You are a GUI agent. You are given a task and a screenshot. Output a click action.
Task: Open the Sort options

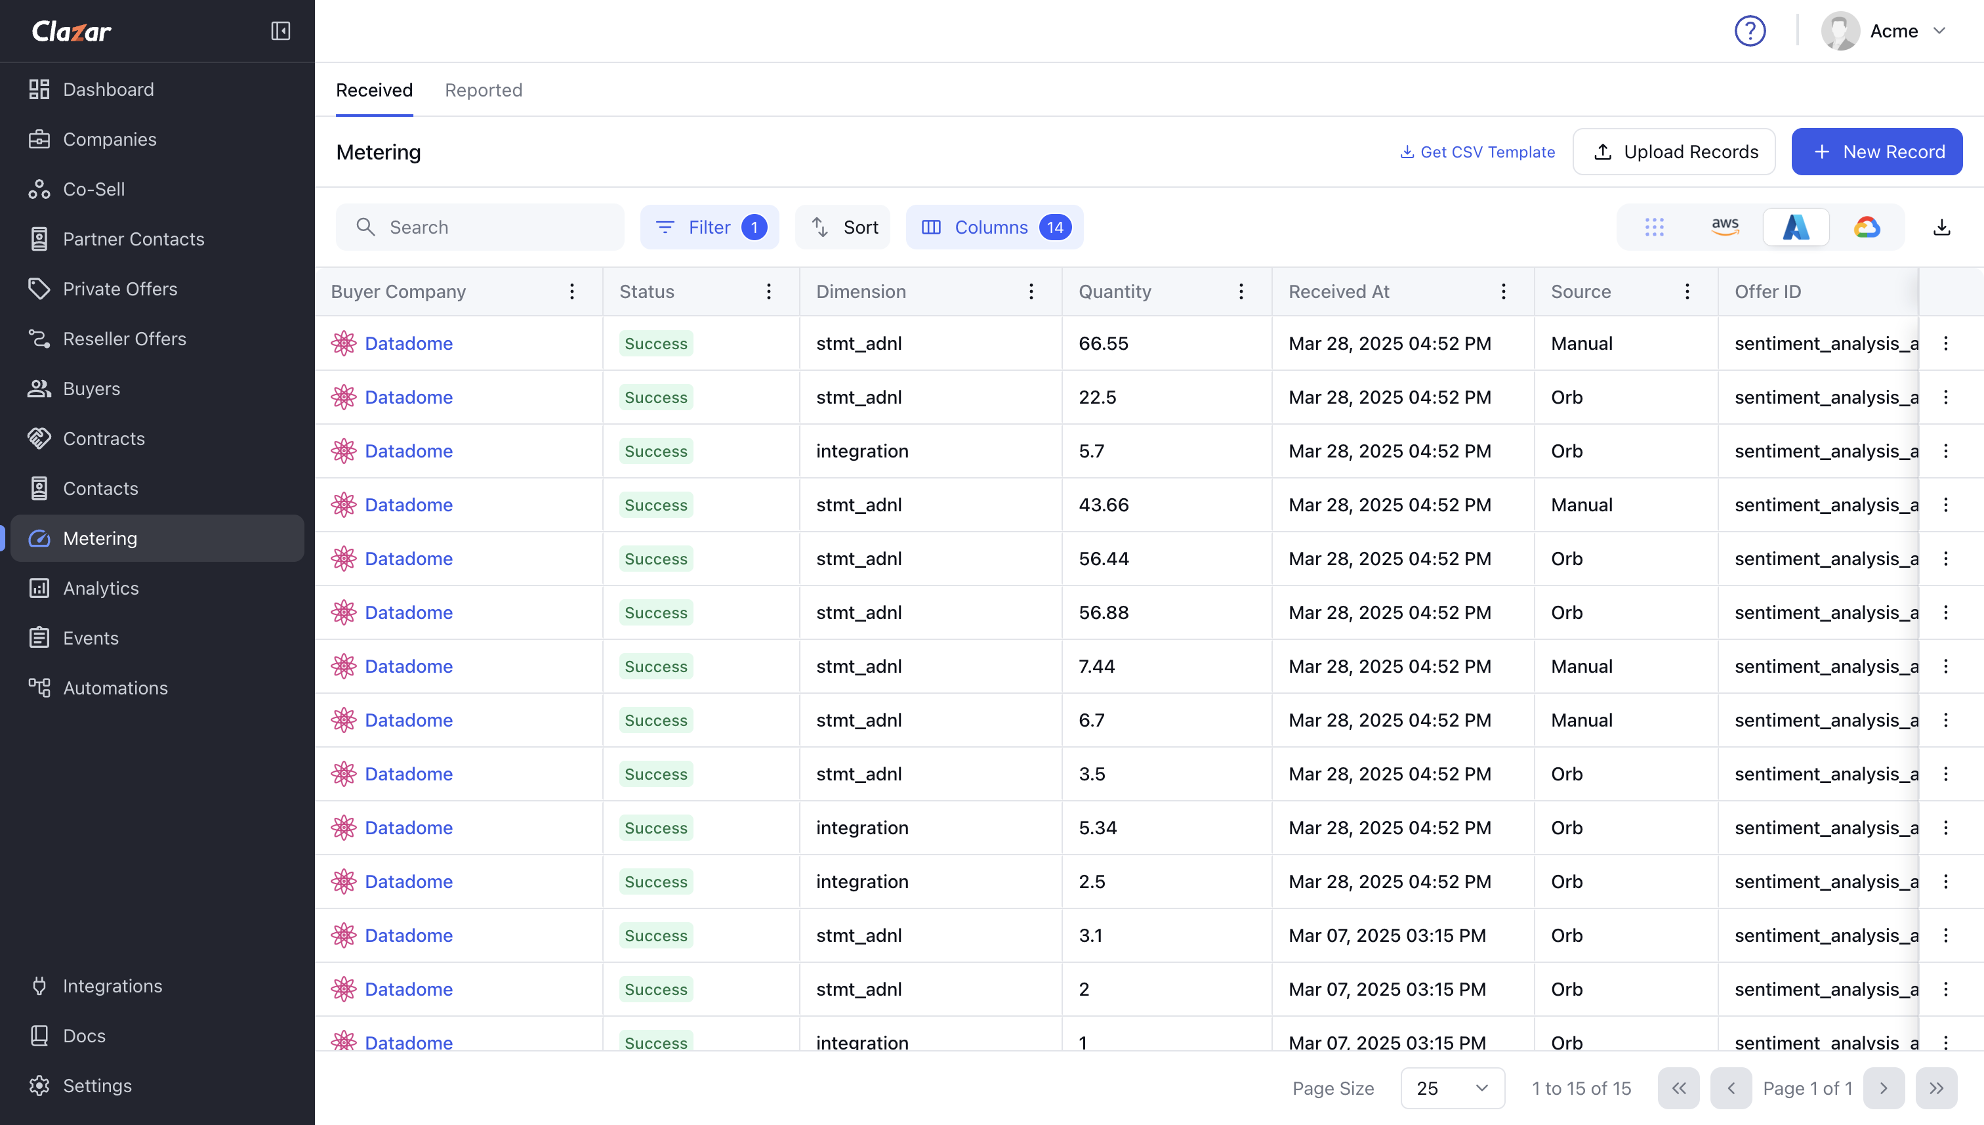coord(842,227)
